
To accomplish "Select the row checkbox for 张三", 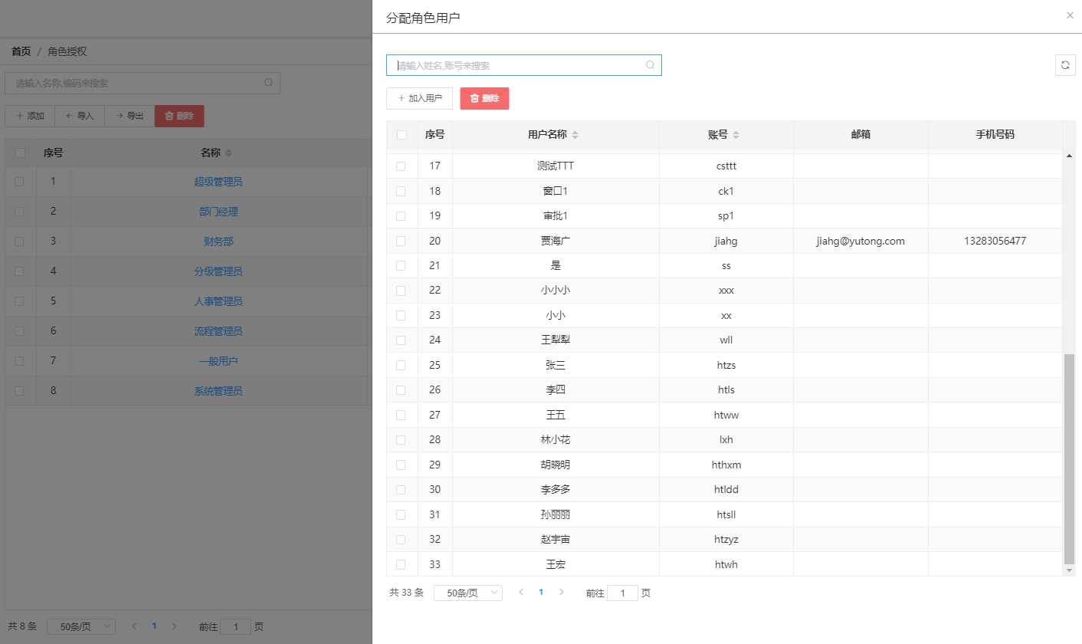I will point(401,365).
